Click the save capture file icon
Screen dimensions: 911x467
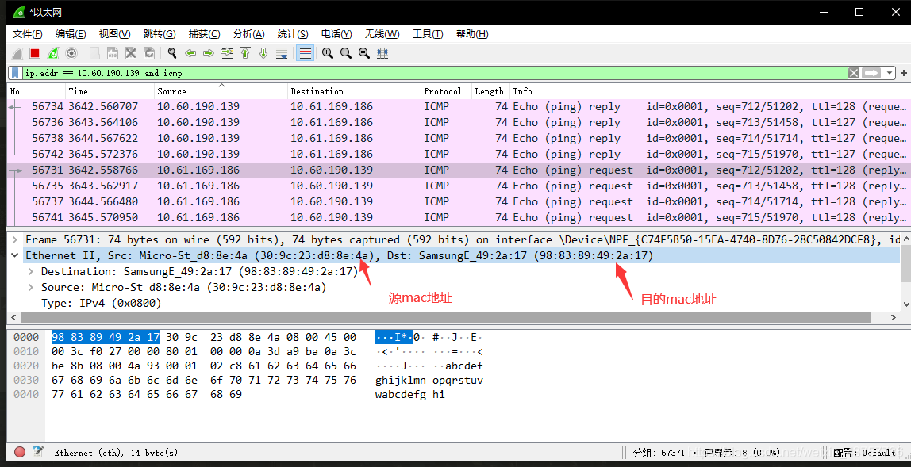point(113,53)
